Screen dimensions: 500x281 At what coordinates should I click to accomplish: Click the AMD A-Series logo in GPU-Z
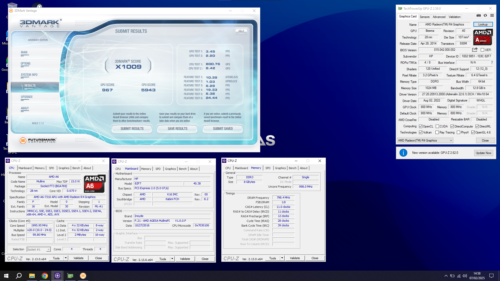pos(483,37)
